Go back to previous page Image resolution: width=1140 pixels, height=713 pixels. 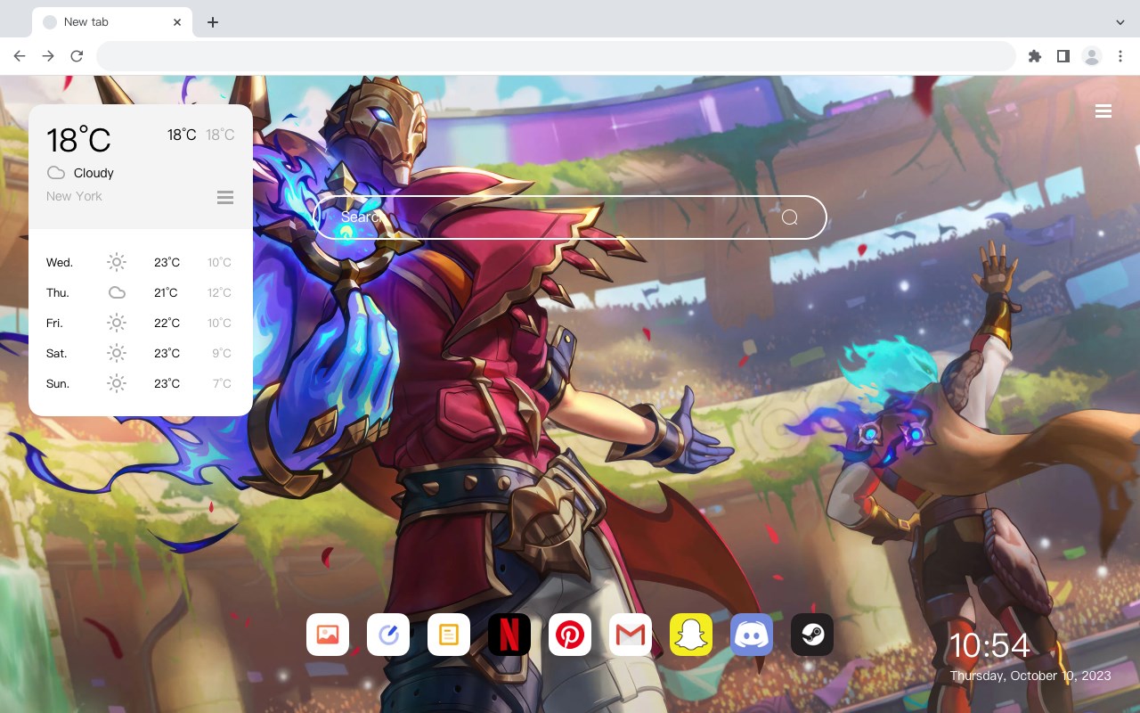[x=20, y=56]
